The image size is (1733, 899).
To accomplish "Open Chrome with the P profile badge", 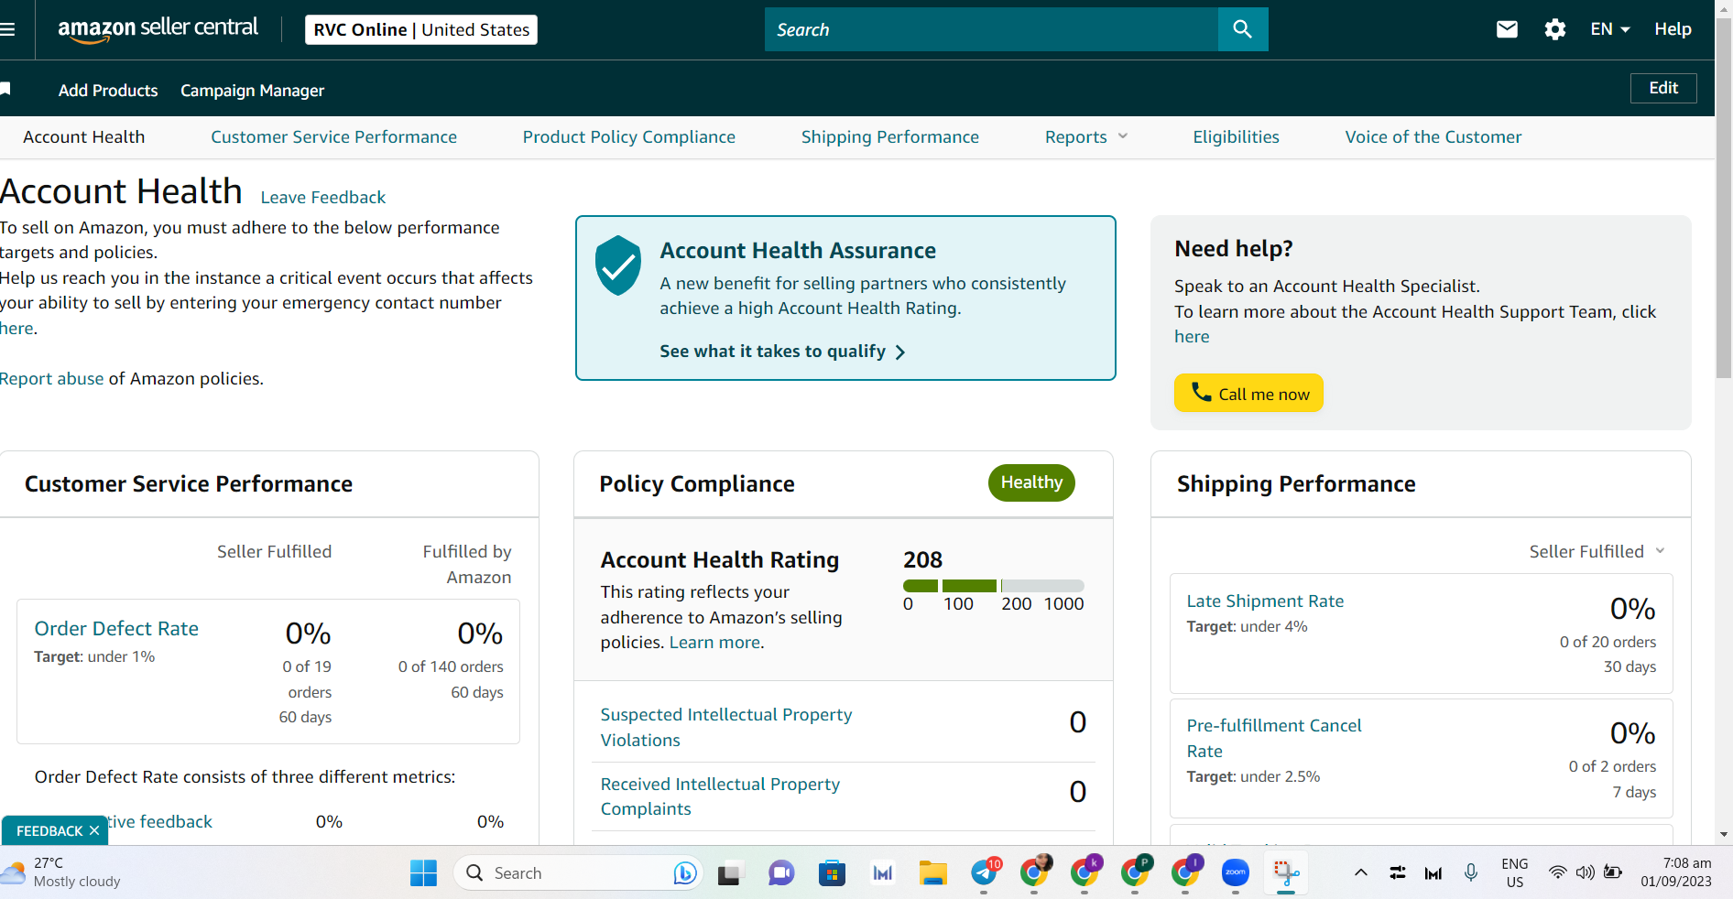I will click(x=1136, y=872).
